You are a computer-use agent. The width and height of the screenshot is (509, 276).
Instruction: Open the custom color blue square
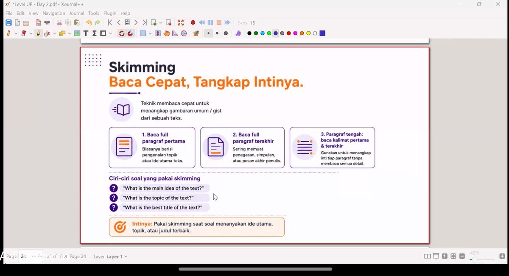pos(322,33)
